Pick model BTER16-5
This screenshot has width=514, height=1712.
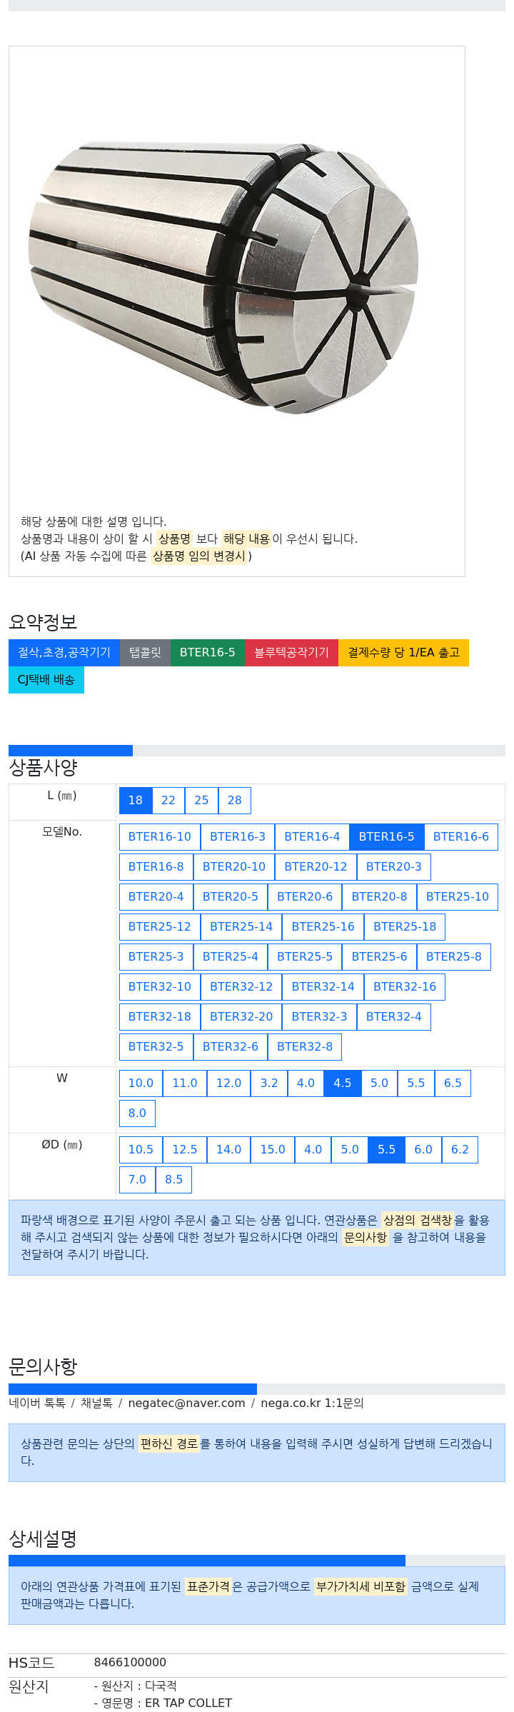[x=387, y=836]
